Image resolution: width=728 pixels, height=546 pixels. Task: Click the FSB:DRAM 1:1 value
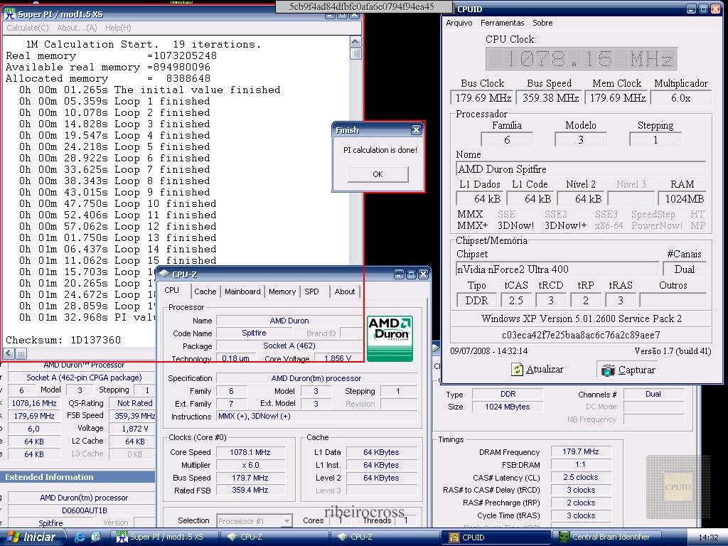click(x=581, y=464)
